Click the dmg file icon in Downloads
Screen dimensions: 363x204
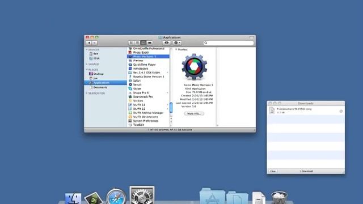point(272,110)
